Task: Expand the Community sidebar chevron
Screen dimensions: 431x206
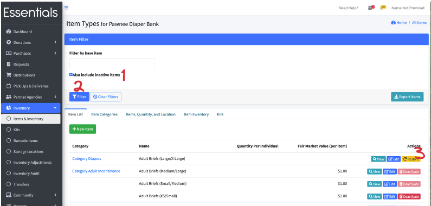Action: coord(55,195)
